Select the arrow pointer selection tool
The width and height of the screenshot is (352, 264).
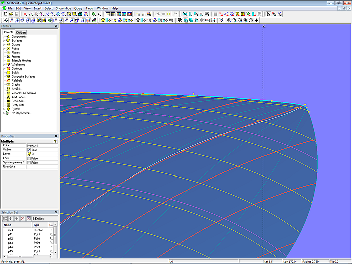[268, 14]
